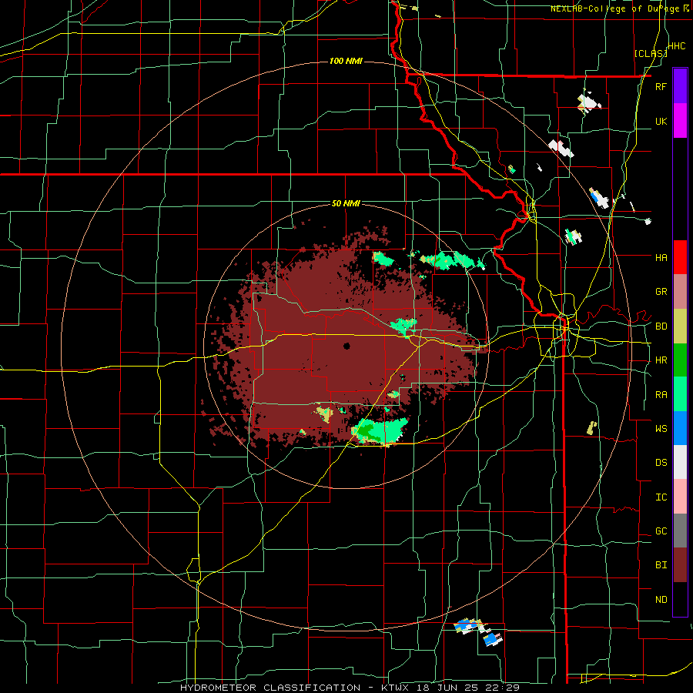Pick the RA light green legend swatch
The height and width of the screenshot is (693, 693).
tap(680, 394)
